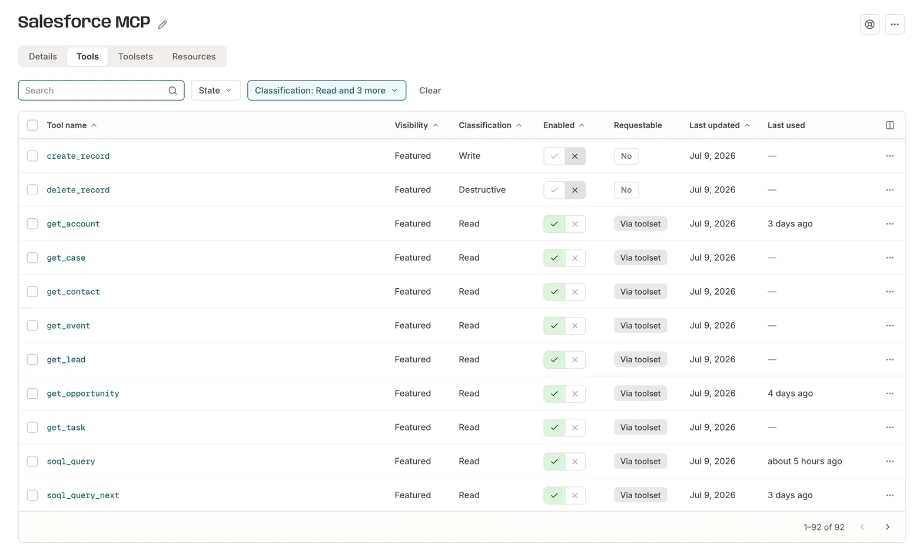This screenshot has width=923, height=557.
Task: Sort by Classification column header
Action: coord(490,125)
